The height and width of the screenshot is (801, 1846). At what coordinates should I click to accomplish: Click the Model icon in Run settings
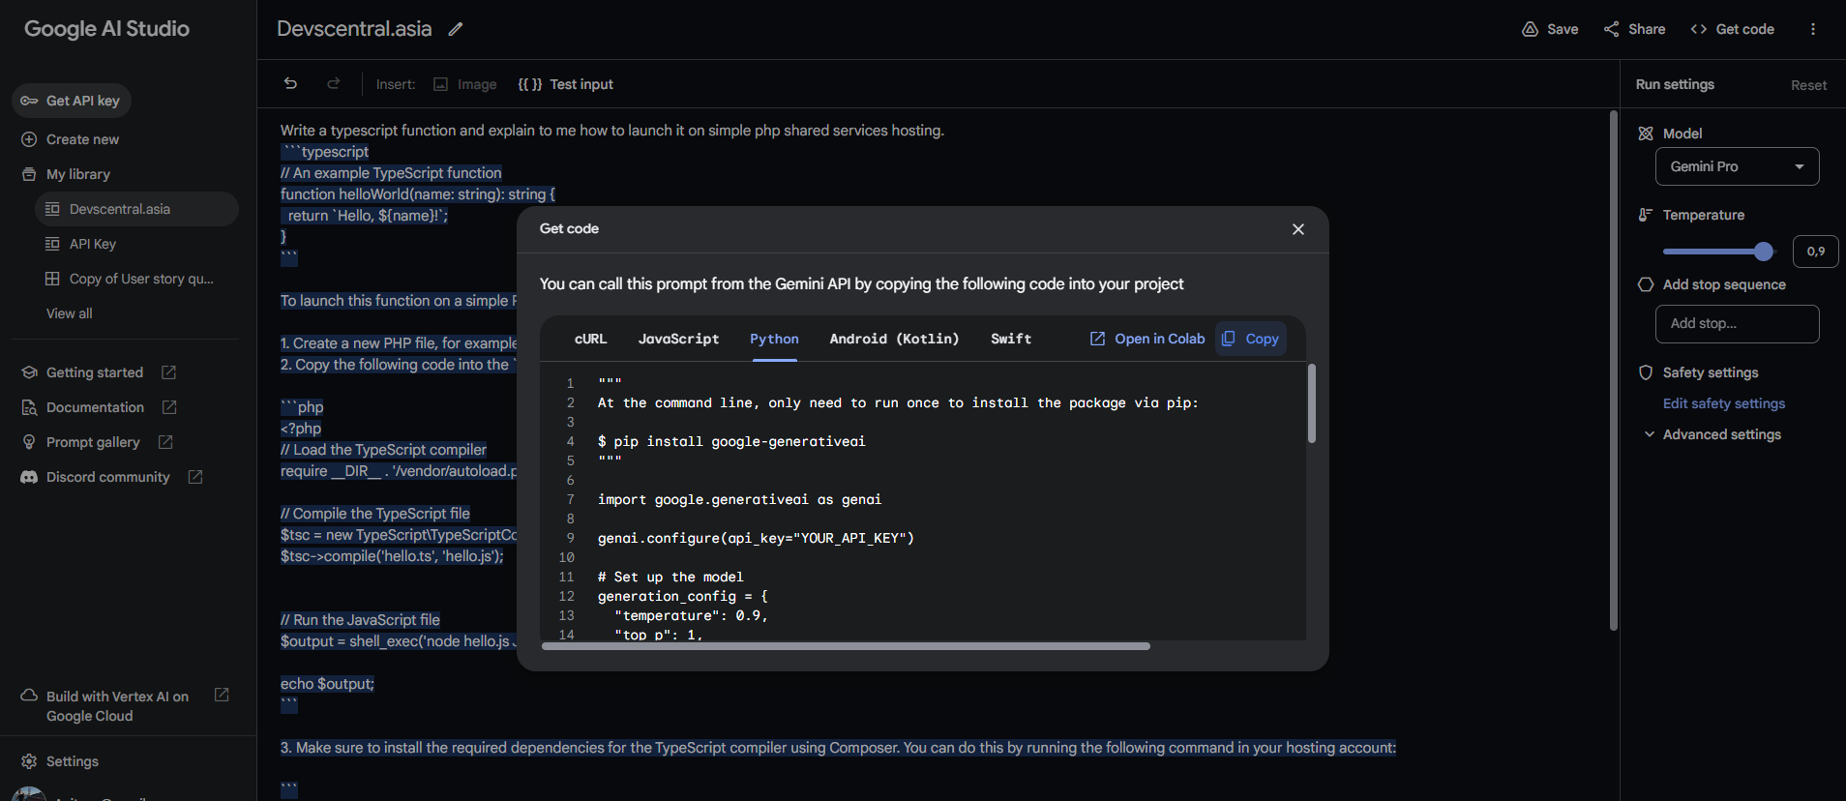[x=1646, y=133]
